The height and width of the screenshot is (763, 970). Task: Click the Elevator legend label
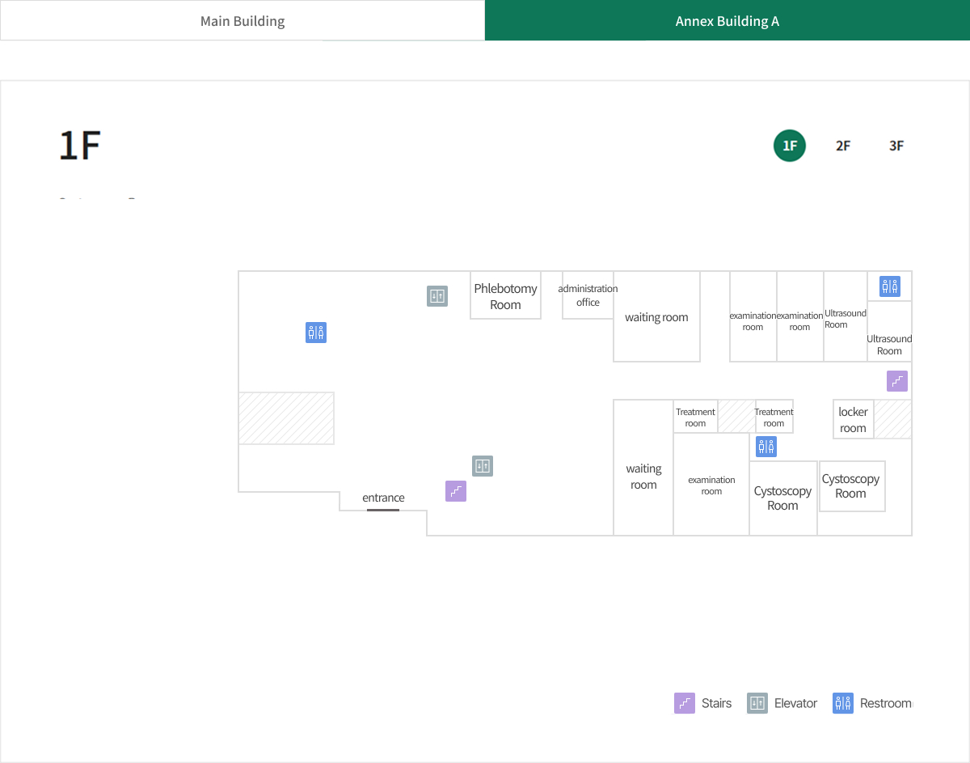(796, 703)
